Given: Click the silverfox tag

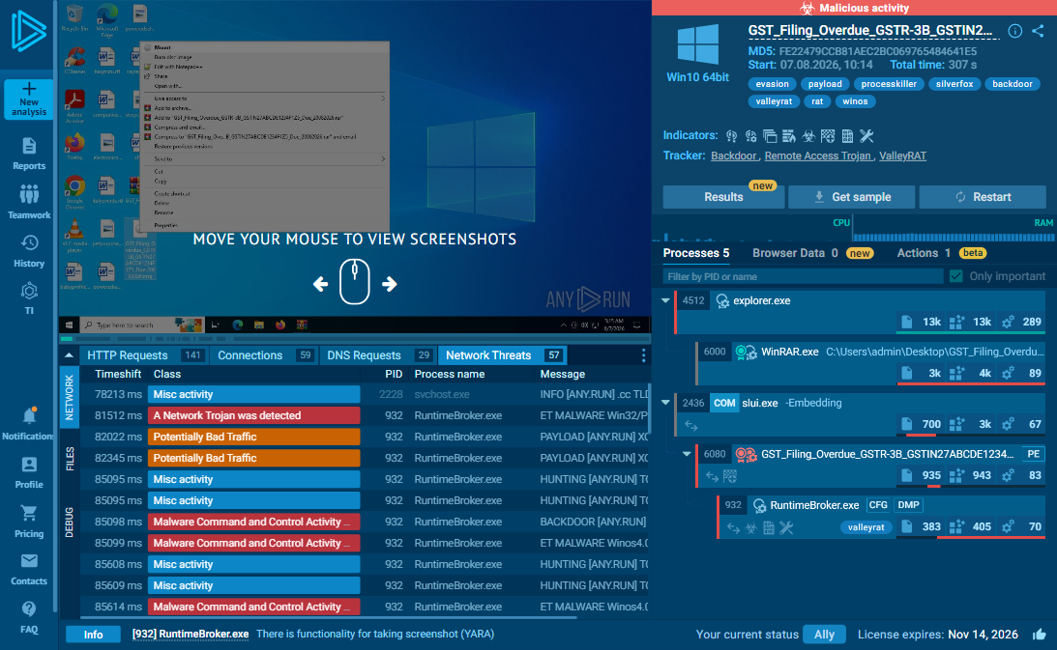Looking at the screenshot, I should pyautogui.click(x=954, y=84).
